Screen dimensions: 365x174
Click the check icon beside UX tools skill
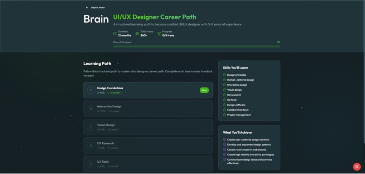pyautogui.click(x=225, y=100)
